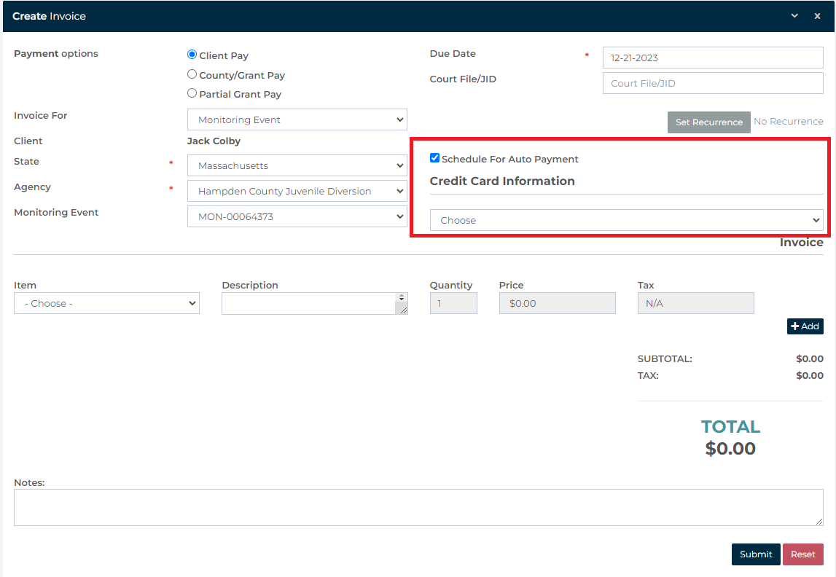Choose Partial Grant Pay radio
Screen dimensions: 836x577
[x=192, y=93]
